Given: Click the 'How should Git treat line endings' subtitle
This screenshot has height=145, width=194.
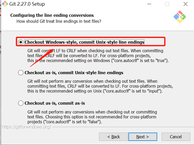Looking at the screenshot, I should tap(59, 21).
